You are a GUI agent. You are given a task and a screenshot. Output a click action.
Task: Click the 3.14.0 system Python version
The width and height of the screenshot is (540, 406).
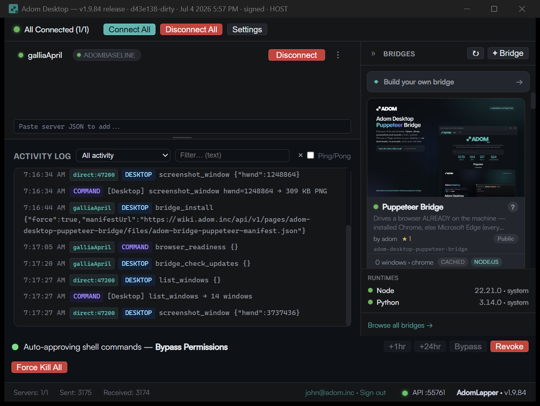[x=504, y=302]
